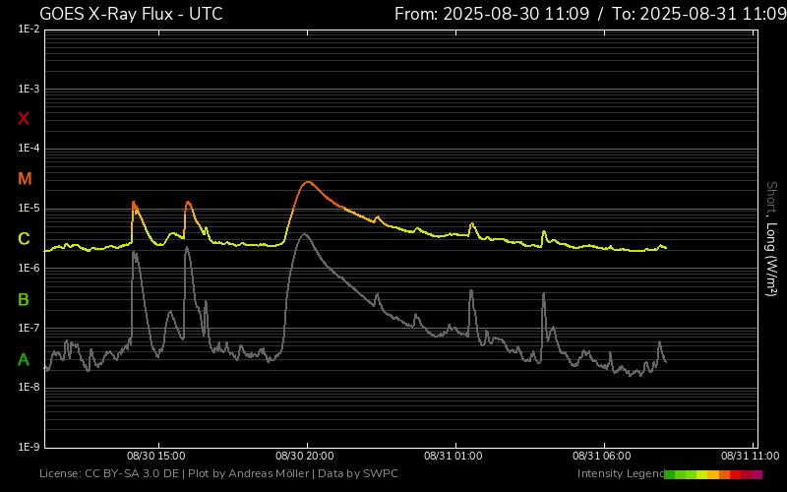Click the '08/30 15:00' time axis label

coord(156,456)
